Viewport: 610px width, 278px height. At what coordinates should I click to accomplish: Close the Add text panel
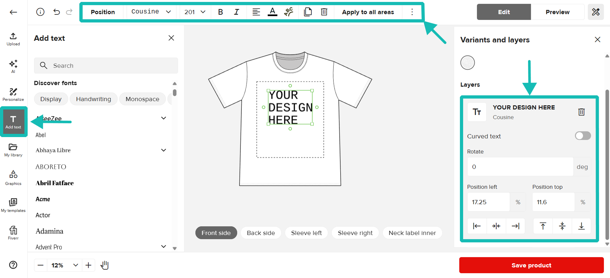click(171, 38)
